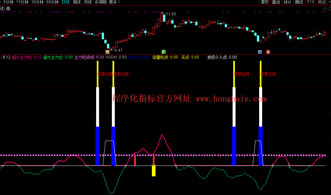Expand the round dropdown arrow beside 线)
This screenshot has width=331, height=195.
point(8,9)
